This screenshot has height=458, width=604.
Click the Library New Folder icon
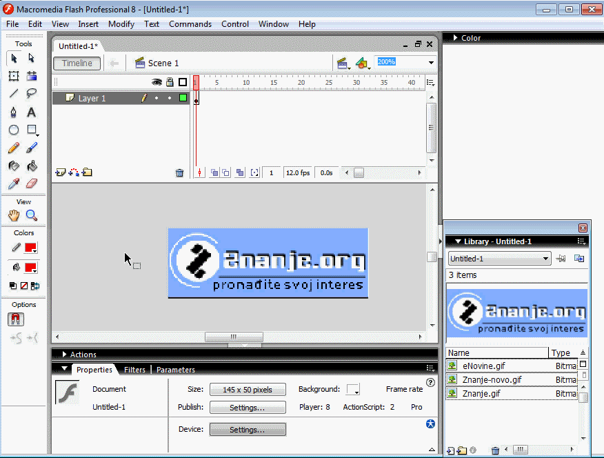462,450
